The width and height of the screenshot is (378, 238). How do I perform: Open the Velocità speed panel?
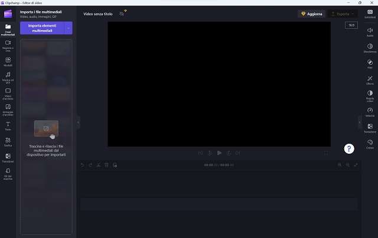(x=370, y=111)
